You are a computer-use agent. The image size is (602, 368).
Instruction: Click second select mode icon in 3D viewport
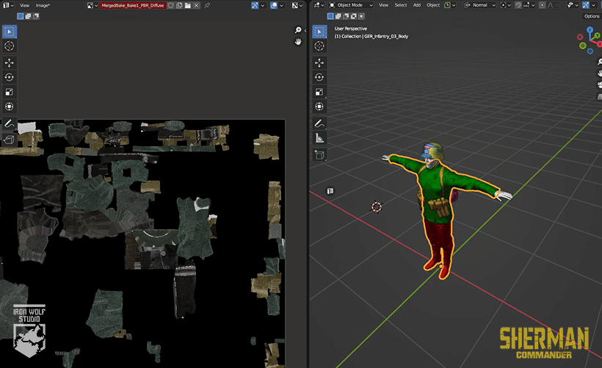point(338,16)
